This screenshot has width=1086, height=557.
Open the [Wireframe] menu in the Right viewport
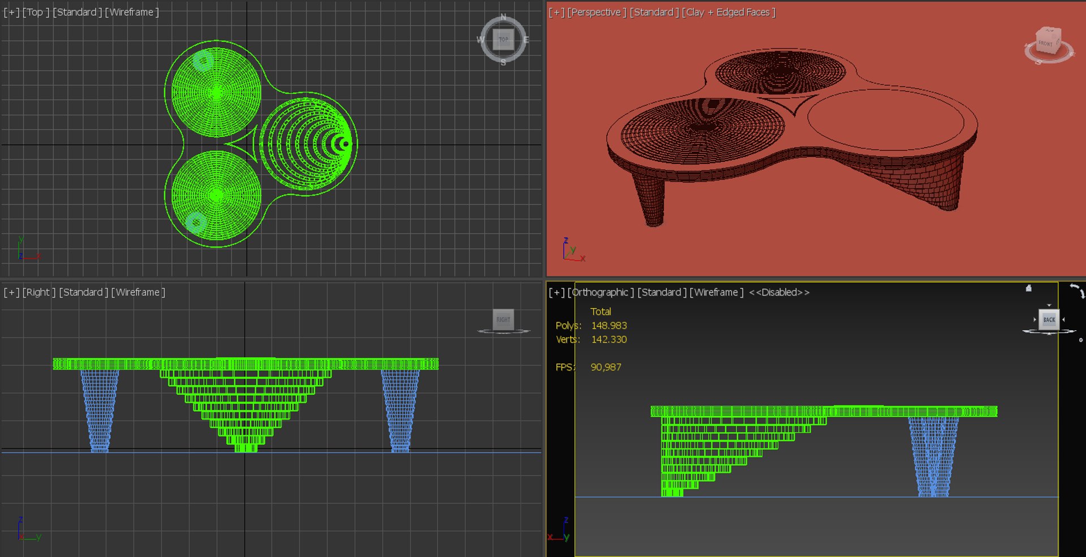pos(138,292)
